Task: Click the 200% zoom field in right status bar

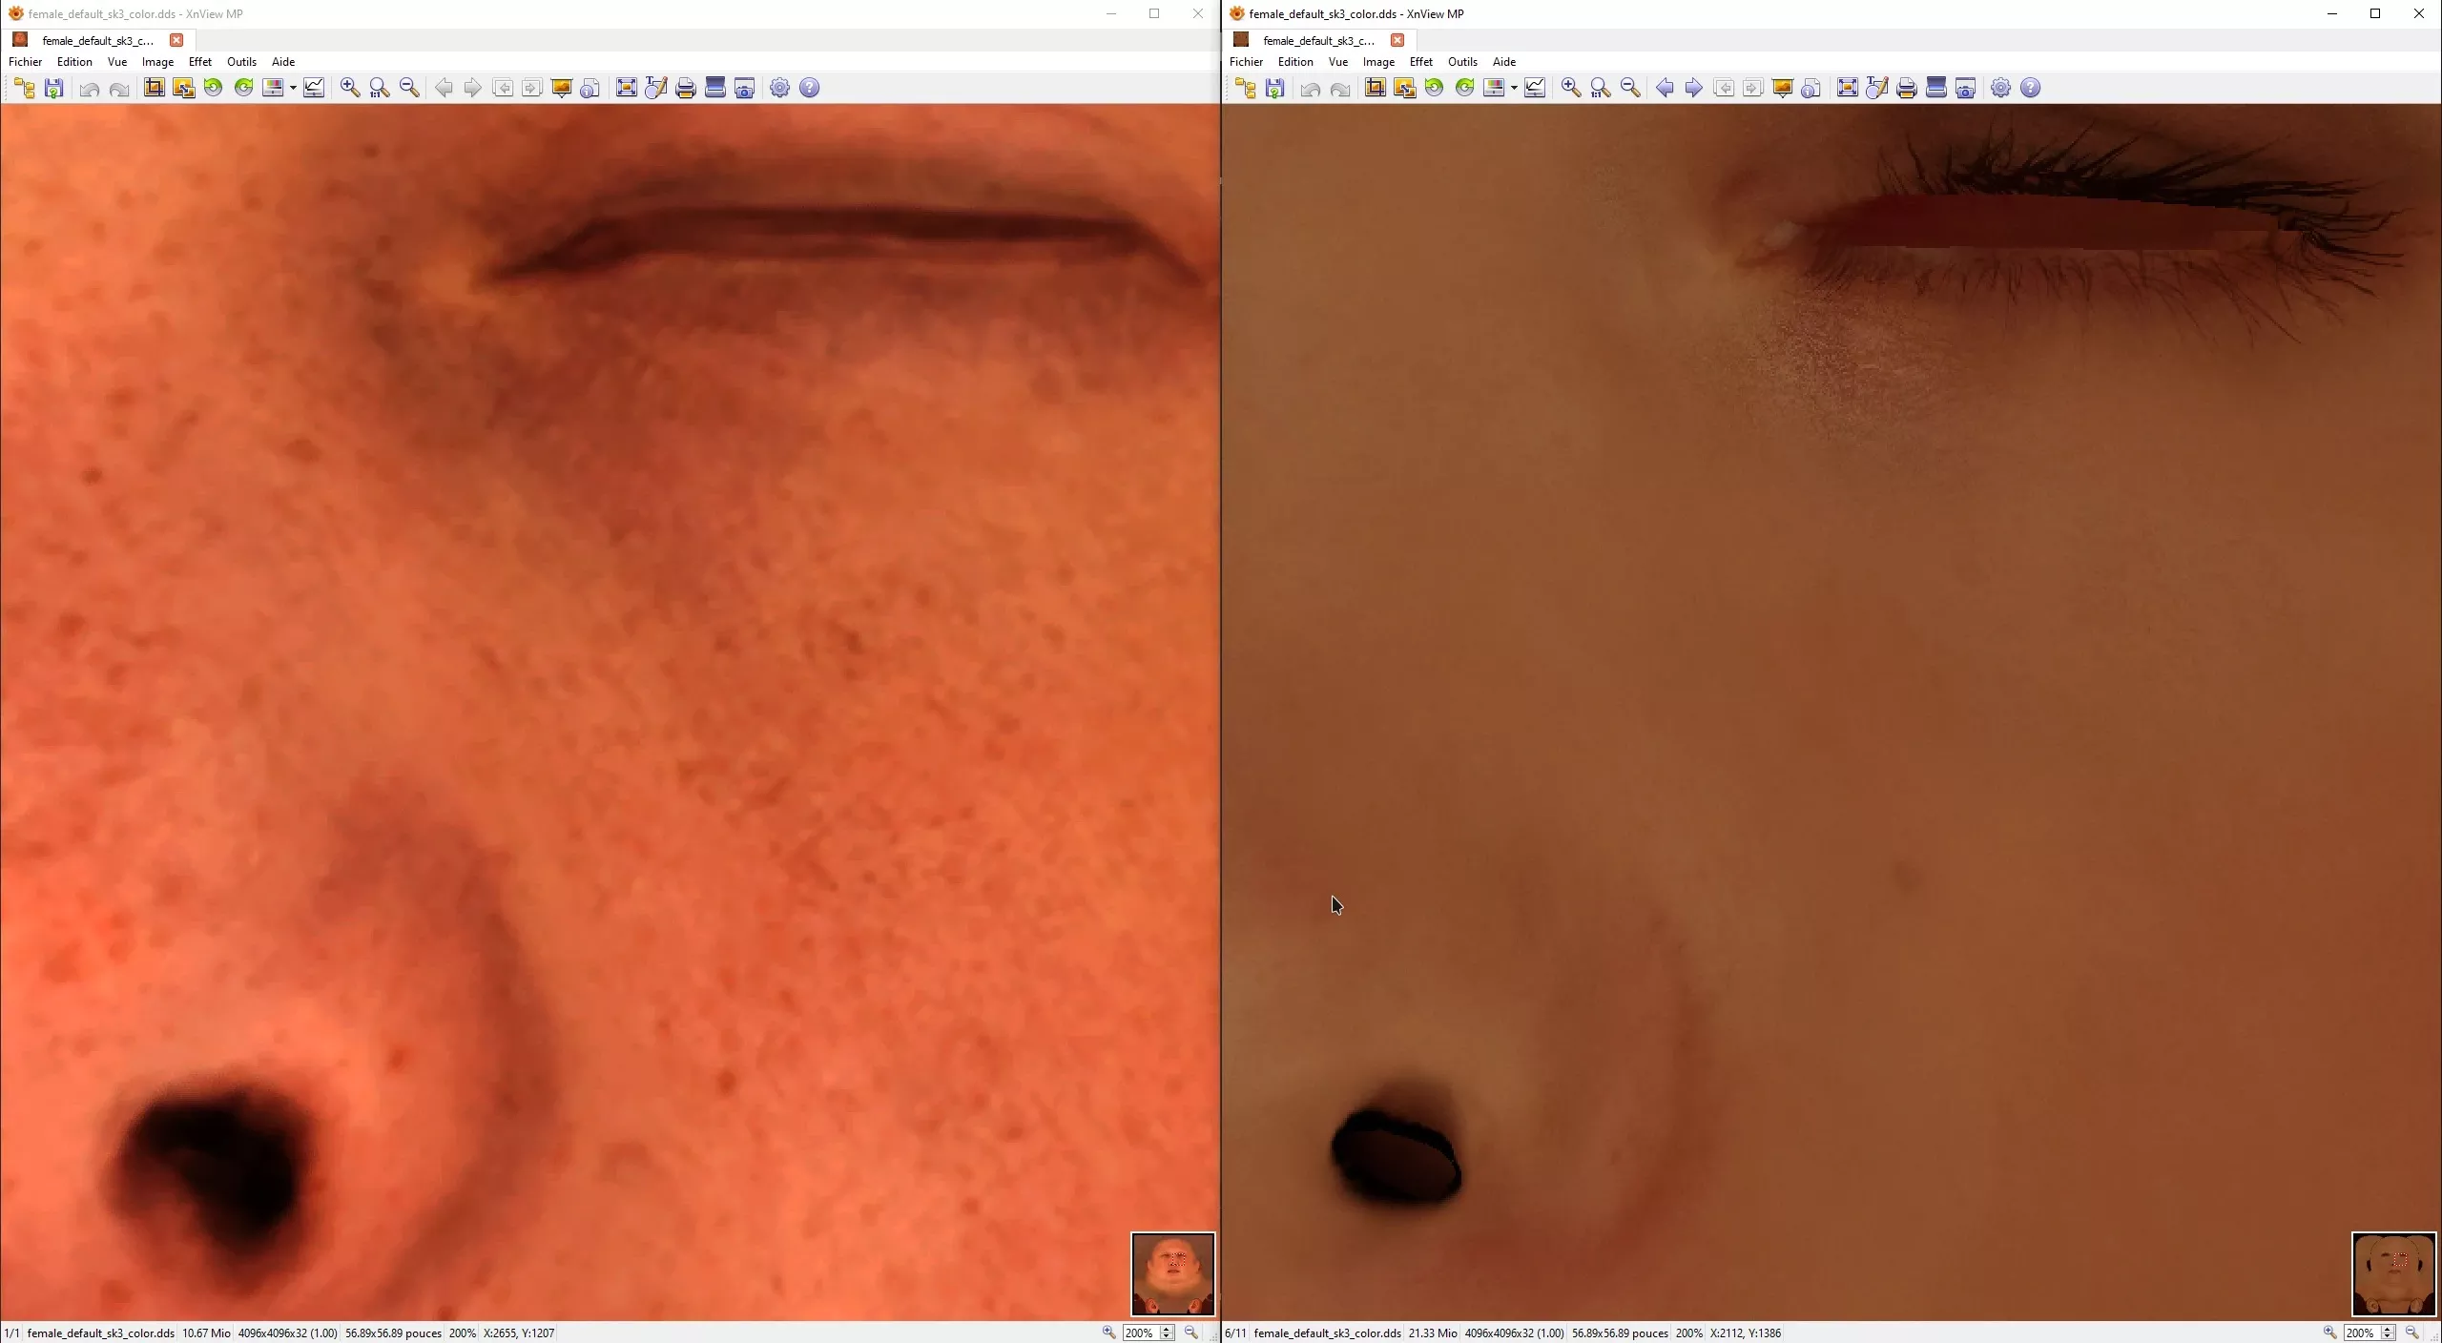Action: click(2360, 1333)
